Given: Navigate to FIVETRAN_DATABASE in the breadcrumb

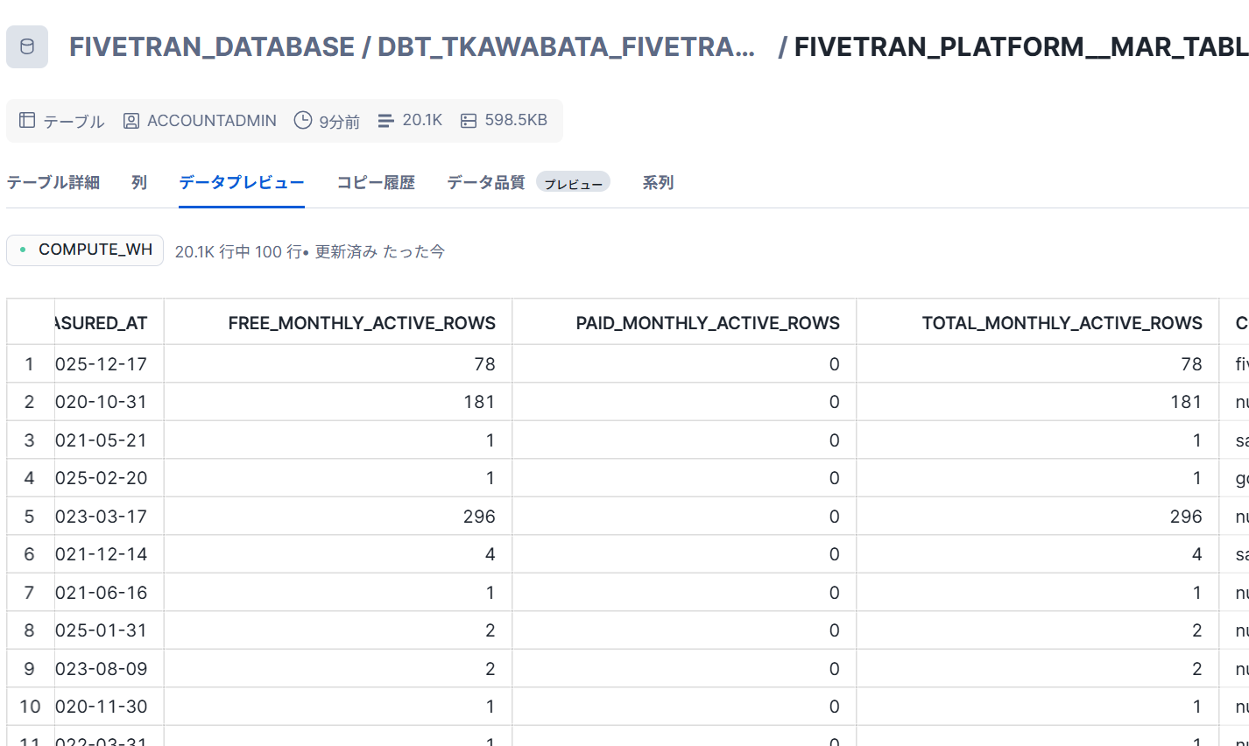Looking at the screenshot, I should (212, 47).
